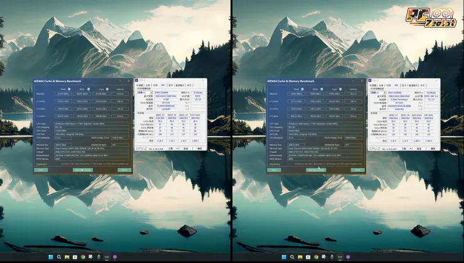This screenshot has width=464, height=263.
Task: Click the purple CPU-Z icon on left taskbar
Action: tap(115, 257)
